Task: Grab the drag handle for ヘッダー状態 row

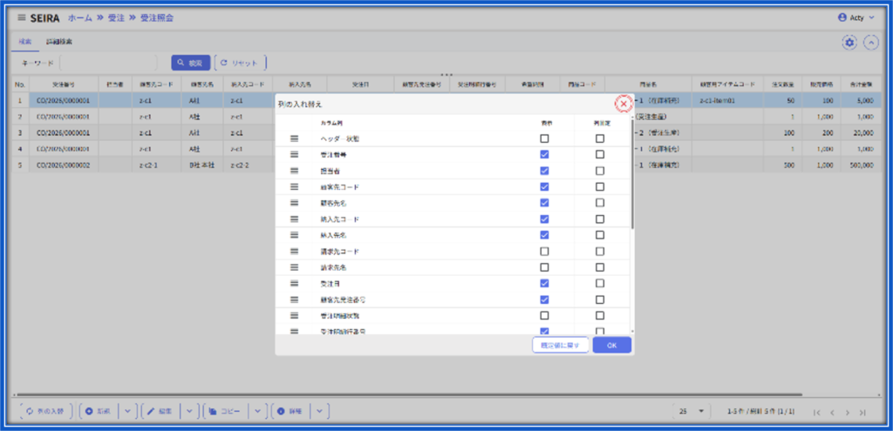Action: [295, 138]
